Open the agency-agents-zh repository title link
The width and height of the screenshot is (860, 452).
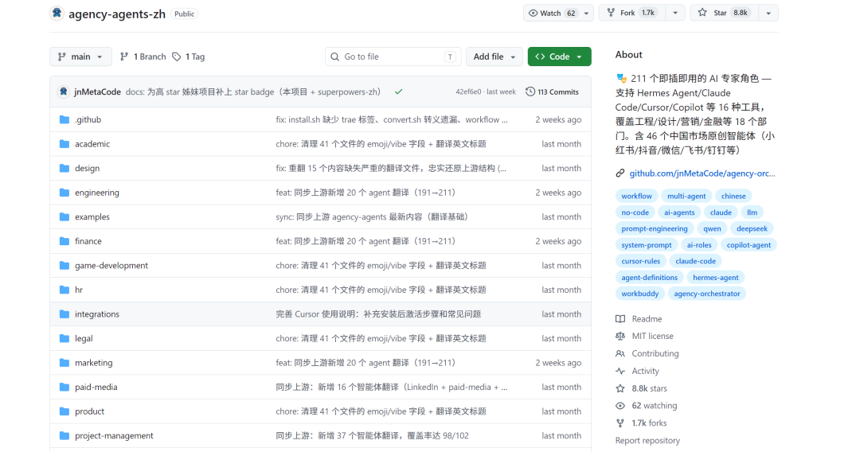117,14
